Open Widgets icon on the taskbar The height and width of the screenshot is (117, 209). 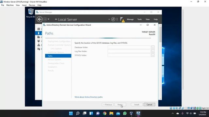point(91,113)
